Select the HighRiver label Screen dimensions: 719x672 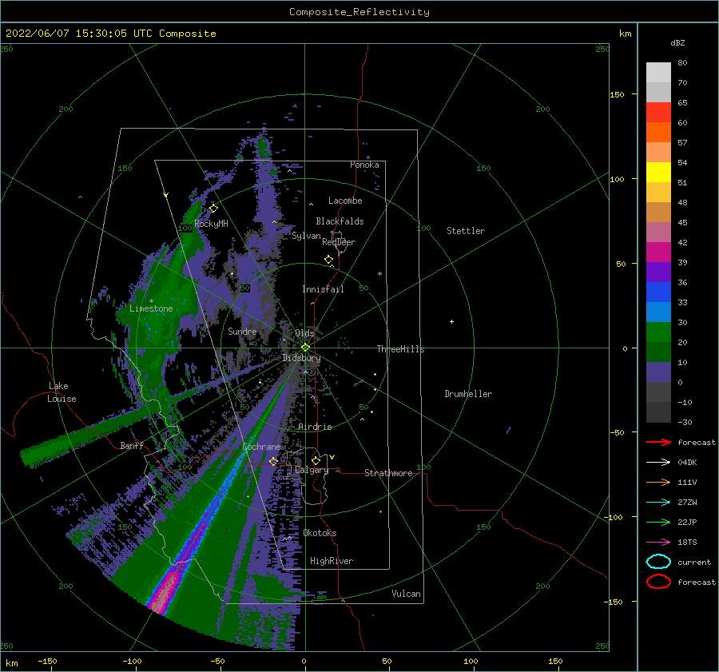pyautogui.click(x=332, y=561)
